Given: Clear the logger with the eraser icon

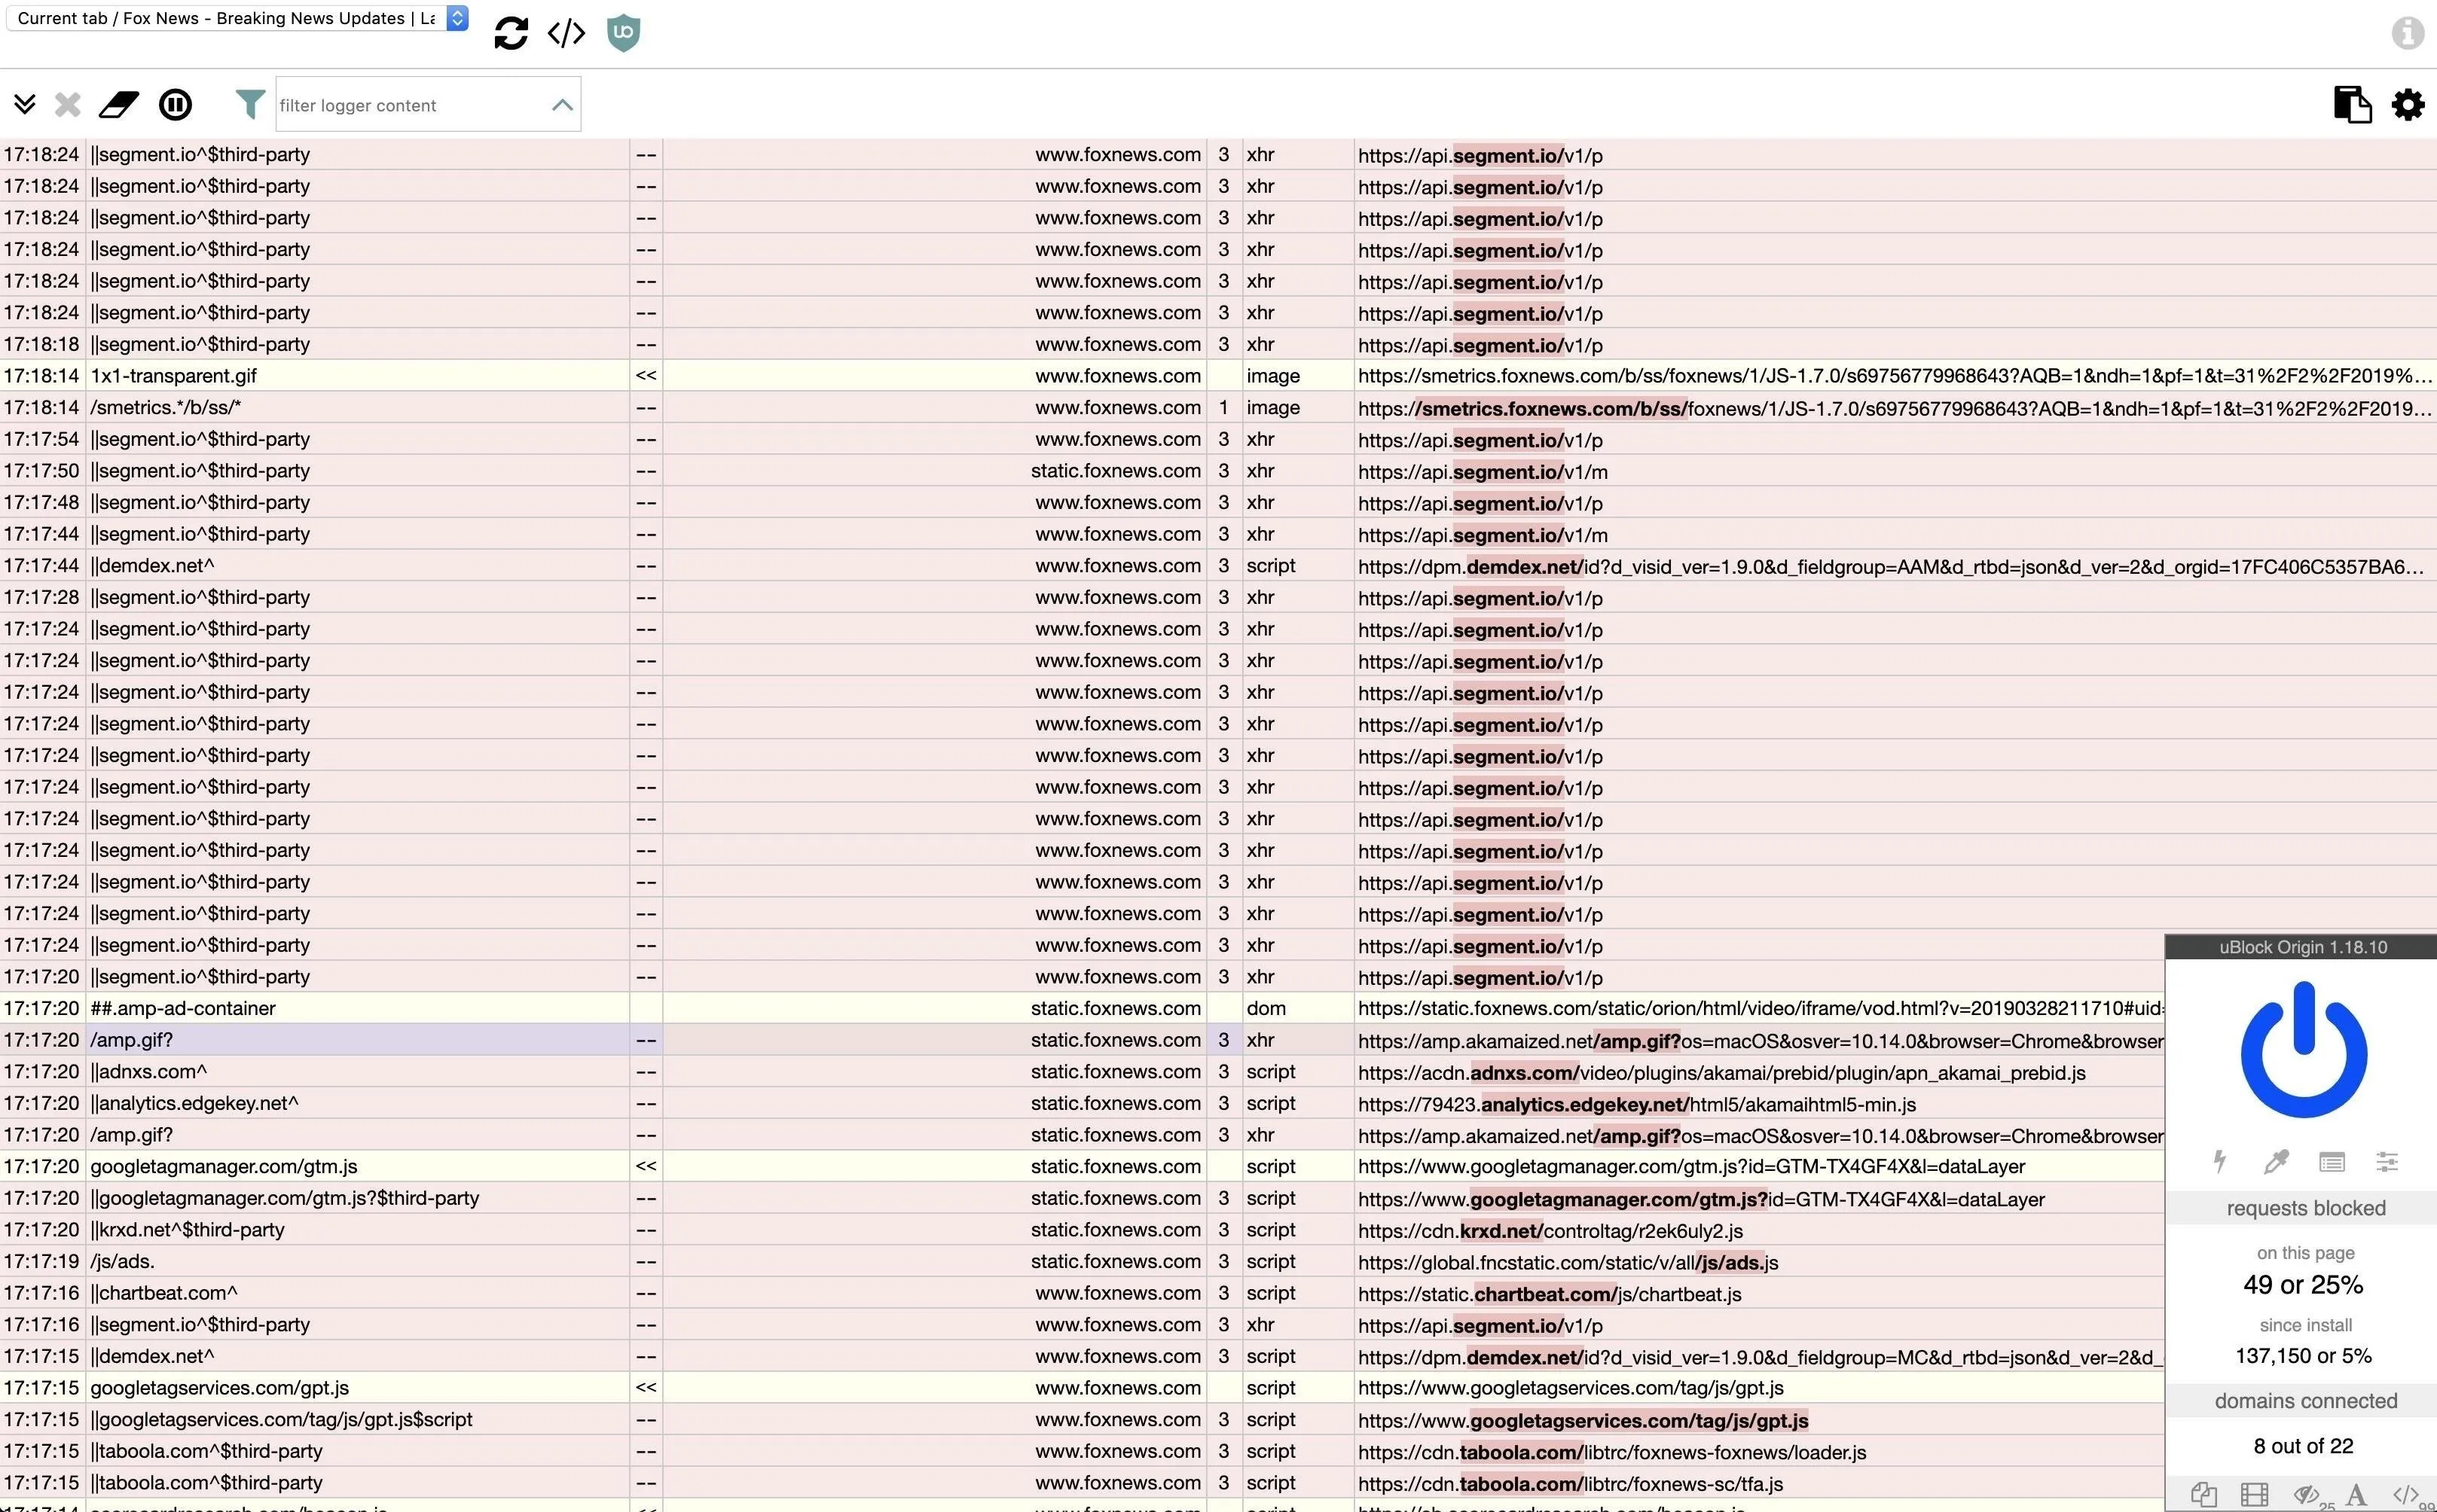Looking at the screenshot, I should [119, 104].
